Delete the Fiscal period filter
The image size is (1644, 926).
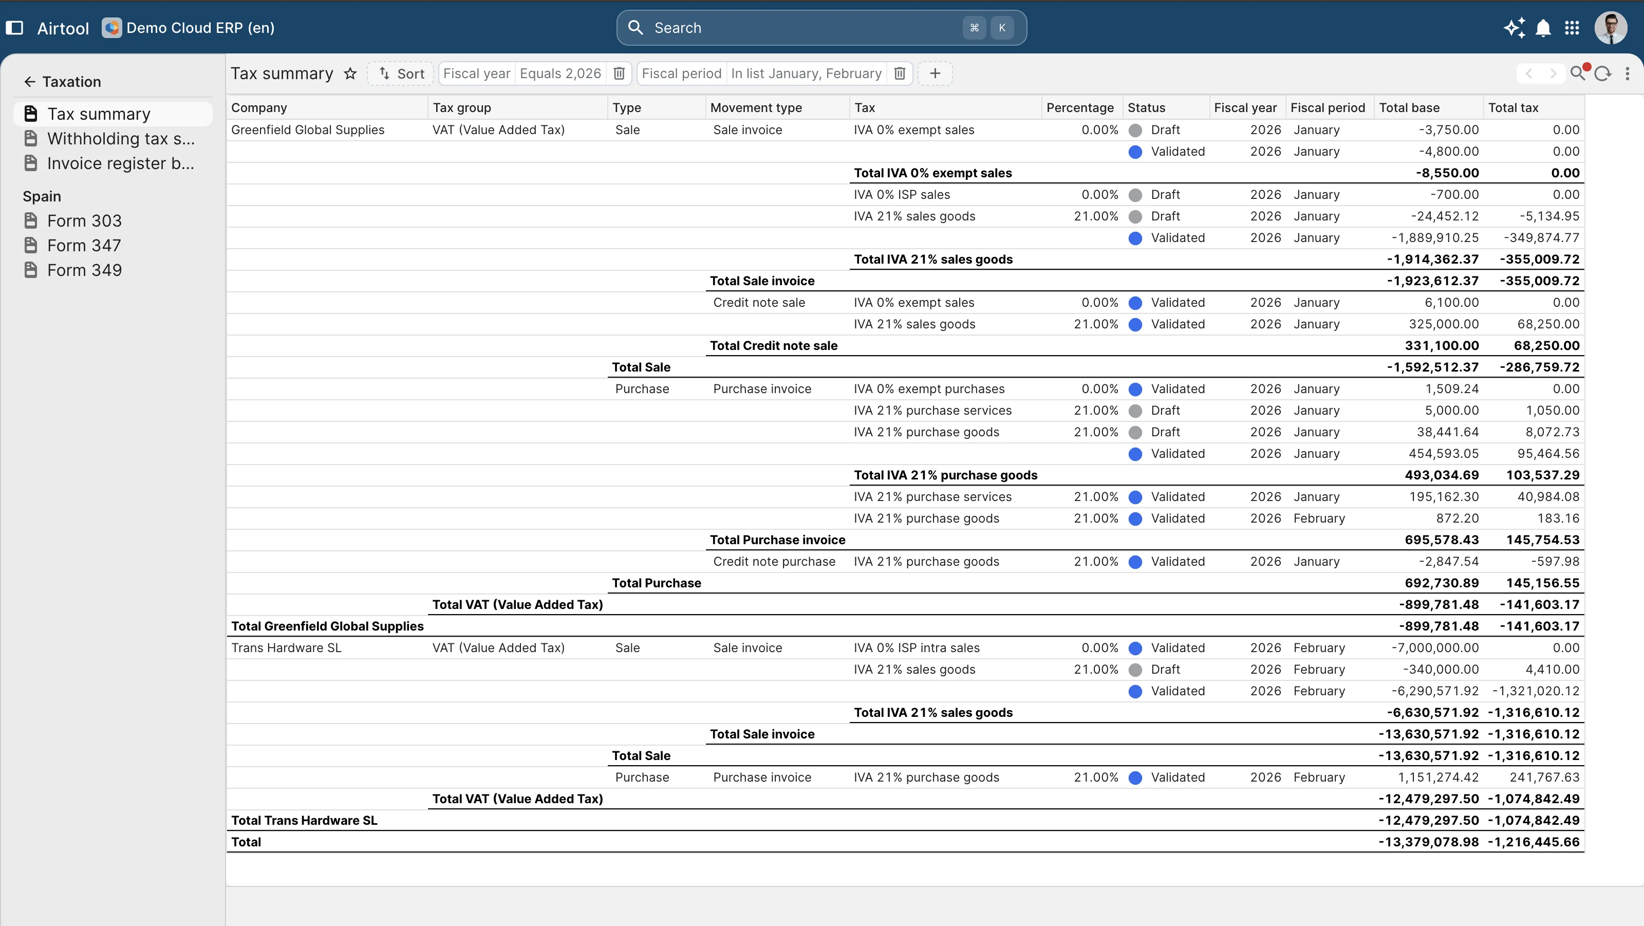[x=899, y=73]
